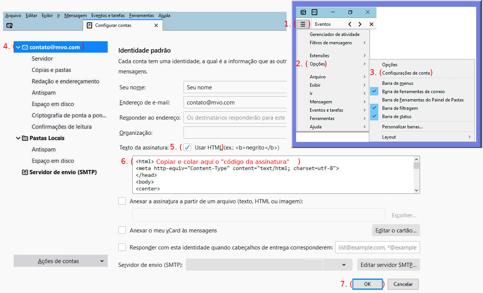The height and width of the screenshot is (293, 483).
Task: Click the Responder ao endereço field
Action: point(235,118)
